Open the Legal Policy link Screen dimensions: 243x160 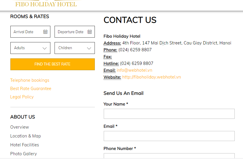point(22,97)
